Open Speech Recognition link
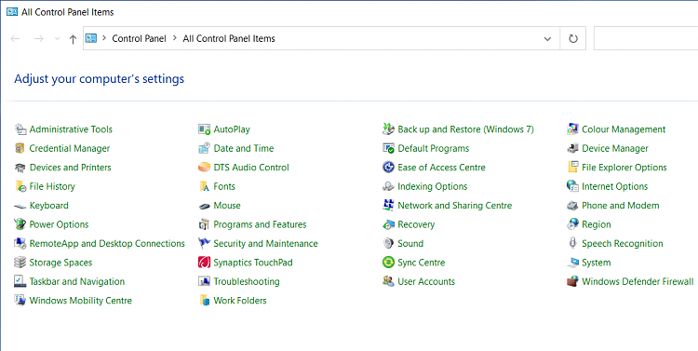The width and height of the screenshot is (698, 351). point(623,244)
